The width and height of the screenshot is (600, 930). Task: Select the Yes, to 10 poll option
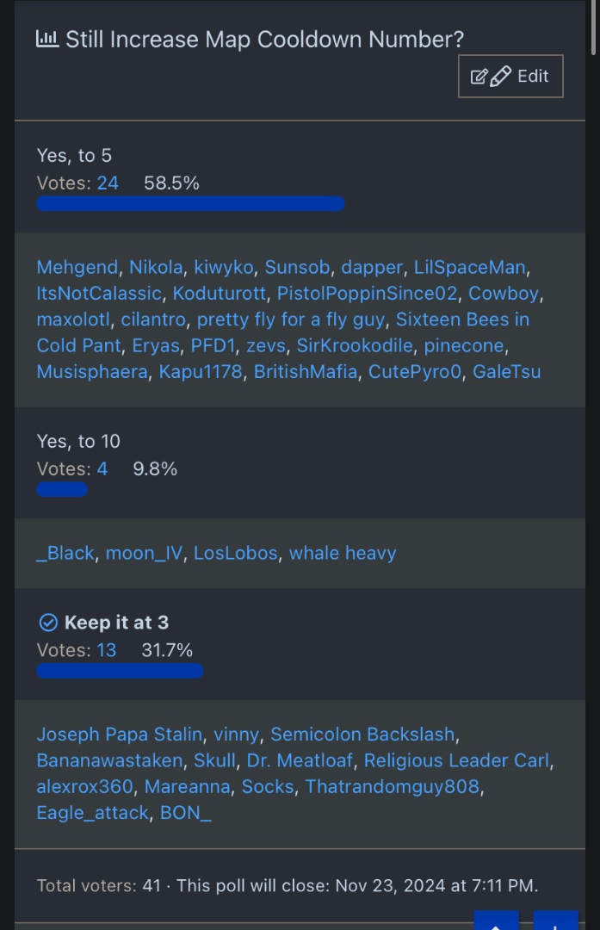click(x=78, y=441)
